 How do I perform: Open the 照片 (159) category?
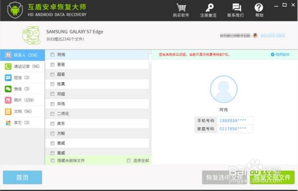pyautogui.click(x=22, y=100)
